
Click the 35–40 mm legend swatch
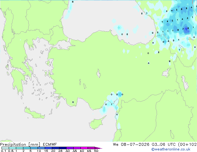pyautogui.click(x=77, y=148)
